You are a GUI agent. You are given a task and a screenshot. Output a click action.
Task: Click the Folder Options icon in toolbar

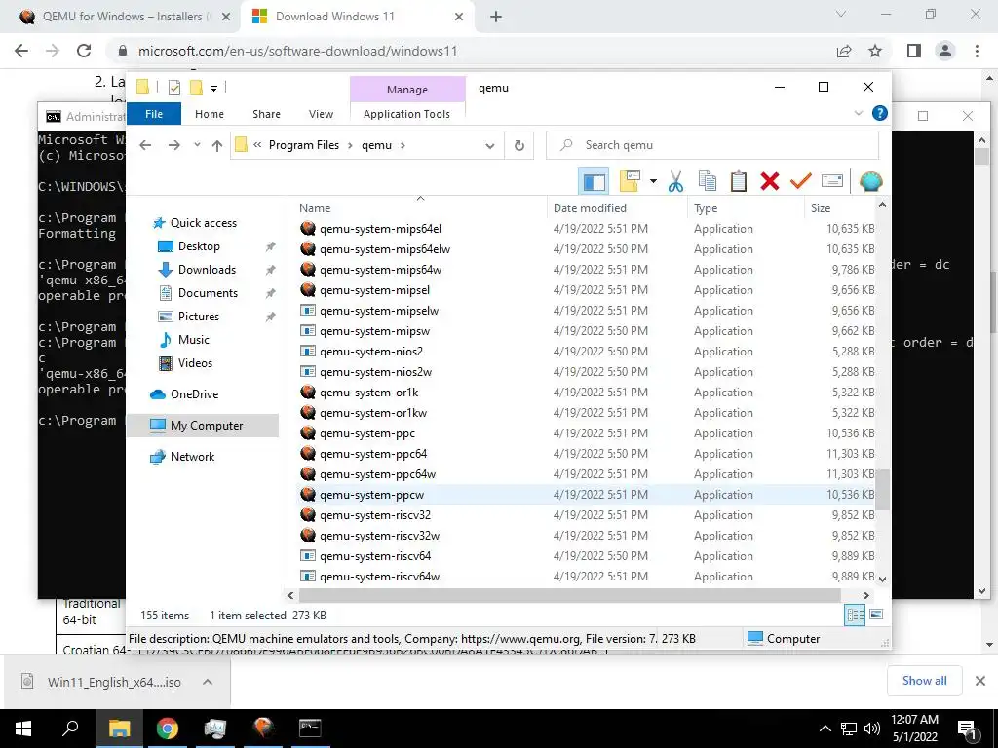(x=630, y=182)
